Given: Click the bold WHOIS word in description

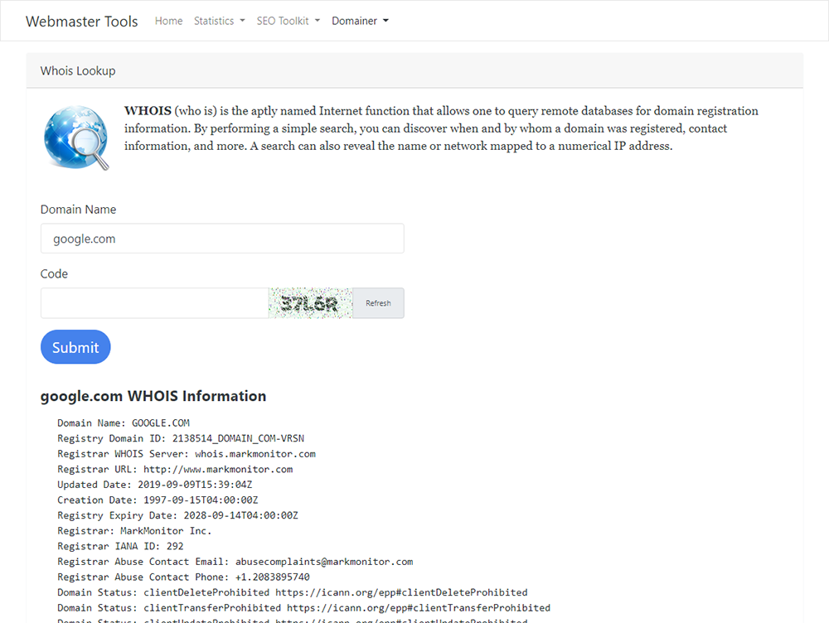Looking at the screenshot, I should click(x=148, y=110).
